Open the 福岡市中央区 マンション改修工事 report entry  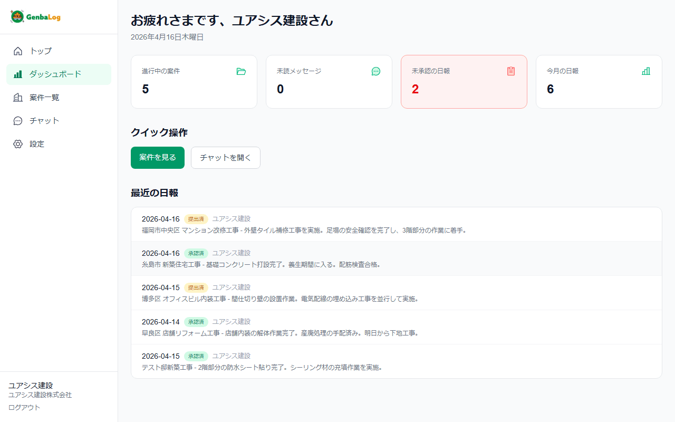tap(396, 224)
